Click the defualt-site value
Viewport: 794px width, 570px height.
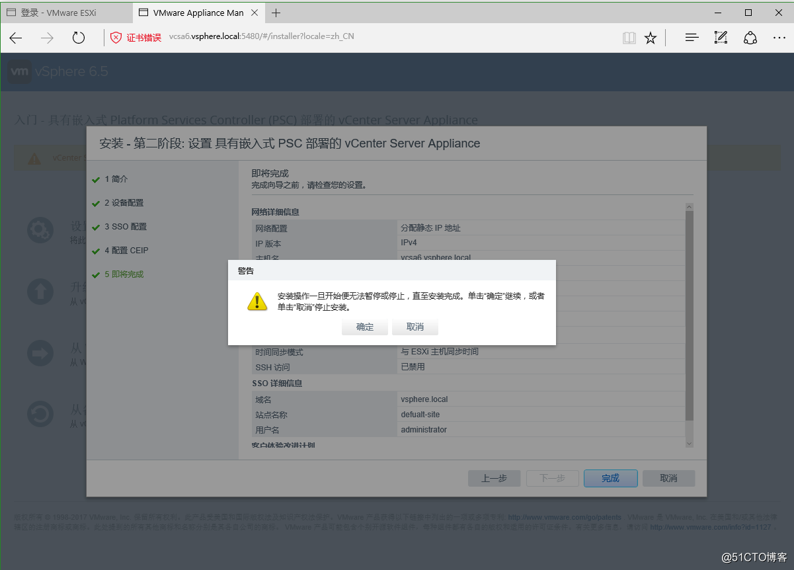click(420, 415)
